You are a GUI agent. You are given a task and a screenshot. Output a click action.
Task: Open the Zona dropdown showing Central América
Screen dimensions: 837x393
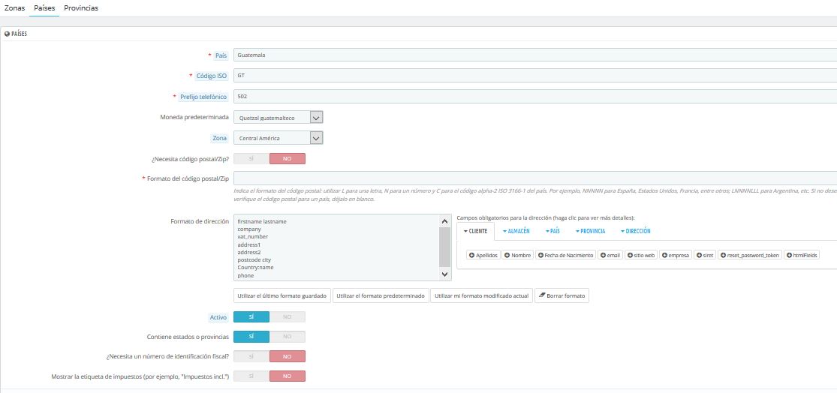(278, 138)
